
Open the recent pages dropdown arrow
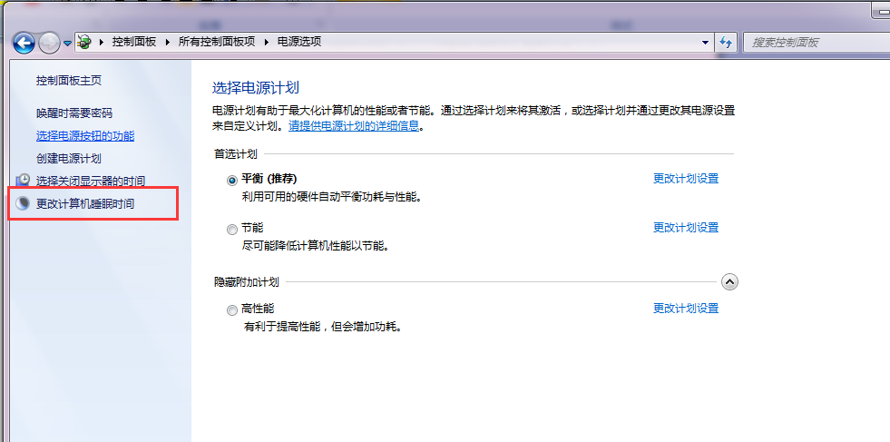67,44
